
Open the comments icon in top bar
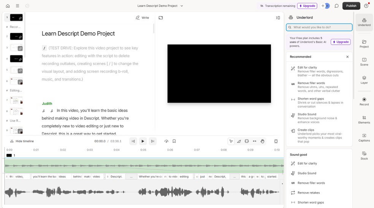tap(336, 6)
